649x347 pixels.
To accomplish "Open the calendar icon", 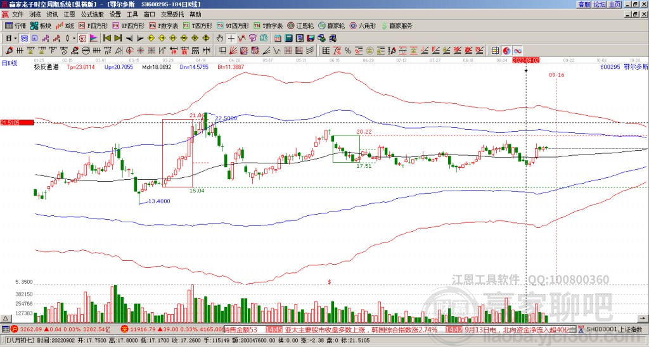I will [278, 39].
